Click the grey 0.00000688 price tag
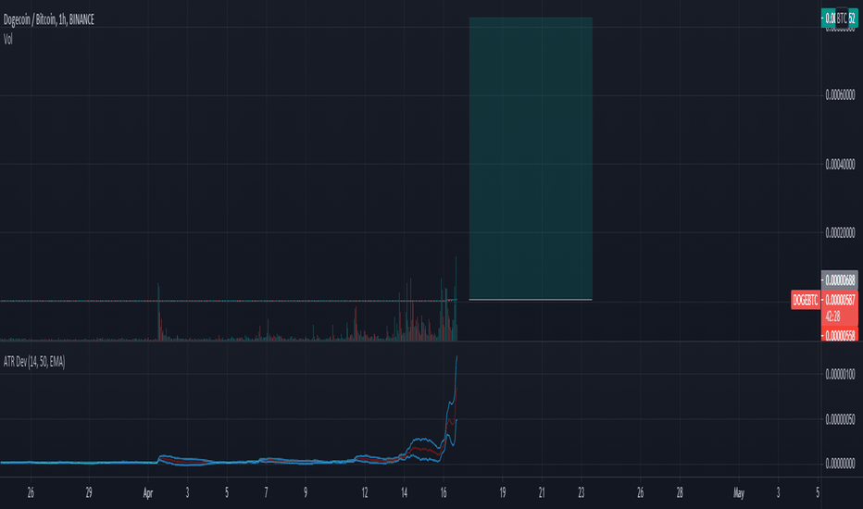The width and height of the screenshot is (863, 509). 840,280
